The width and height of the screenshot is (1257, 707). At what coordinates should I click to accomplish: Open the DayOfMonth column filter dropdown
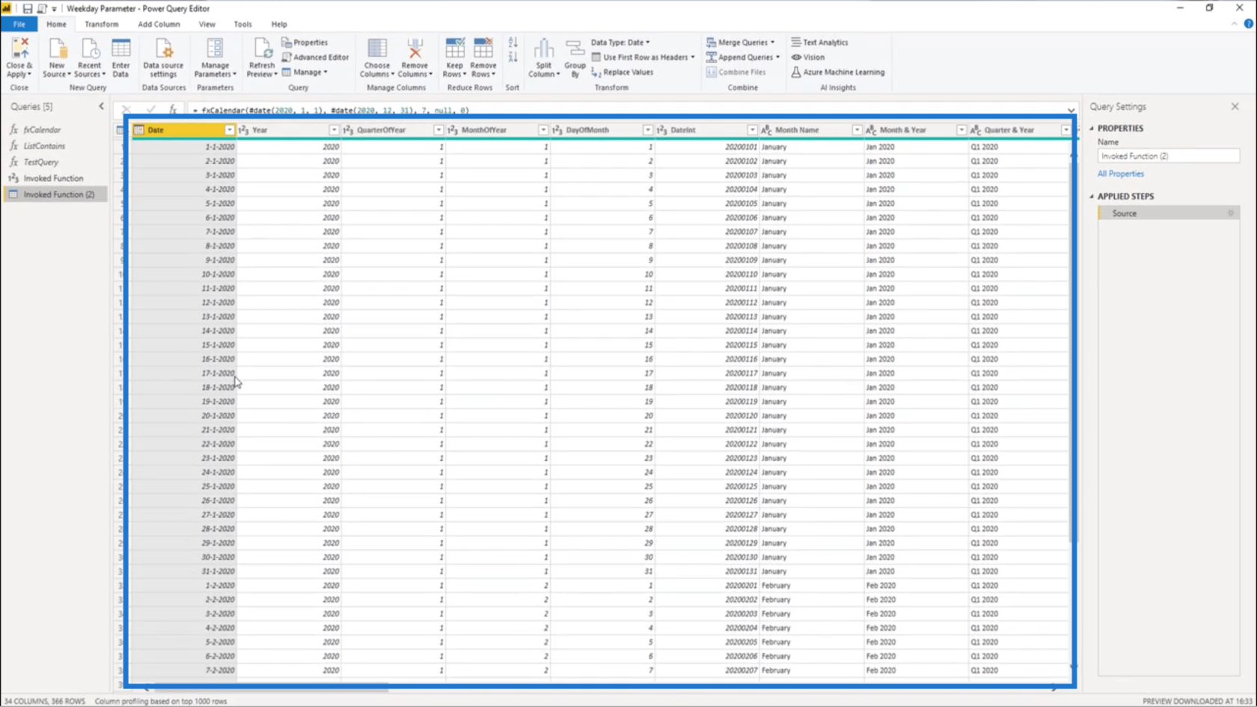(647, 130)
